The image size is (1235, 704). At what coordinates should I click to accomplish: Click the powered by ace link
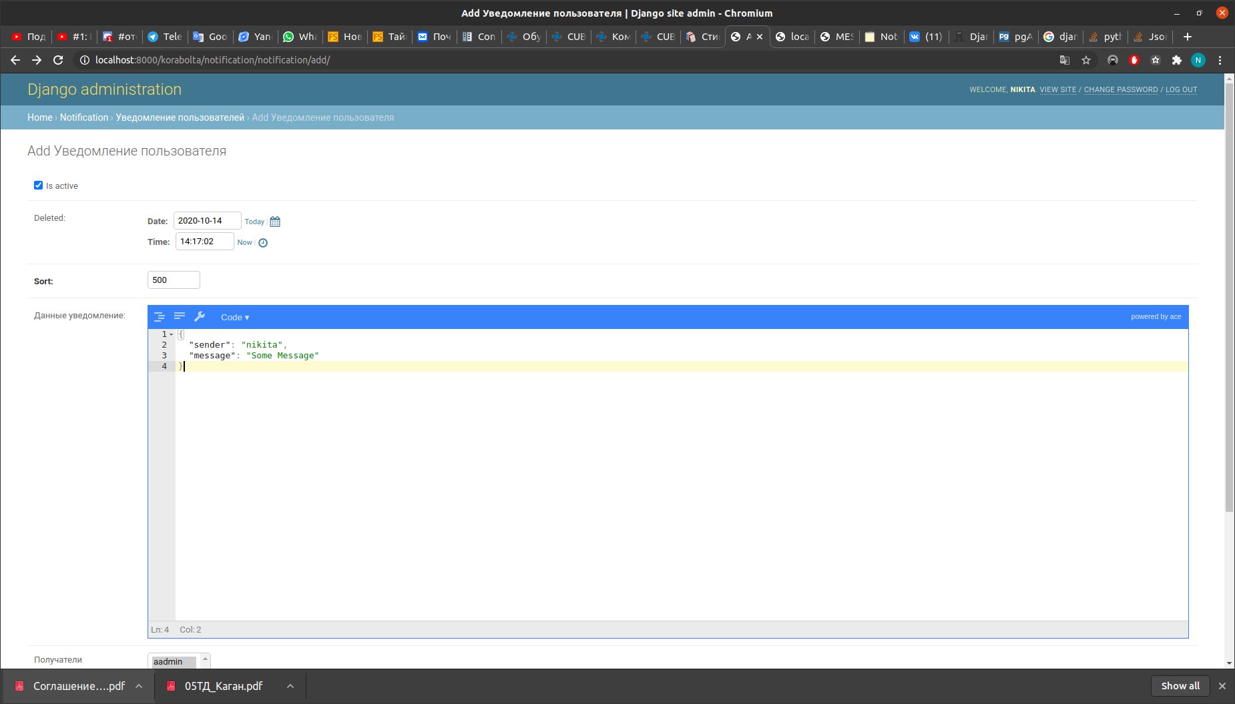(1156, 316)
